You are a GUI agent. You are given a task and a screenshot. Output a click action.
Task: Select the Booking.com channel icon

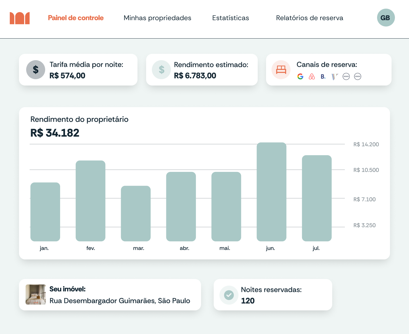coord(323,77)
